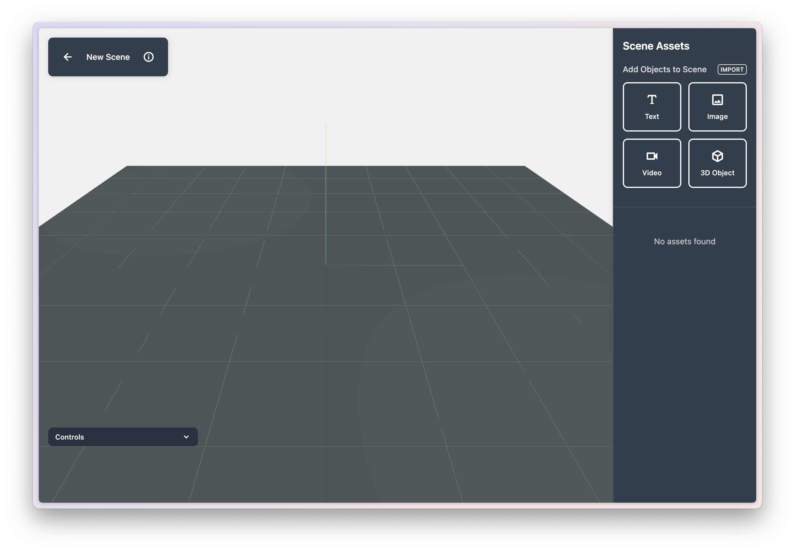Open the scene info circle icon

coord(148,57)
